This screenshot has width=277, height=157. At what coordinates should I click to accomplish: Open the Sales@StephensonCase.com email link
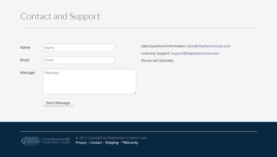(x=209, y=46)
